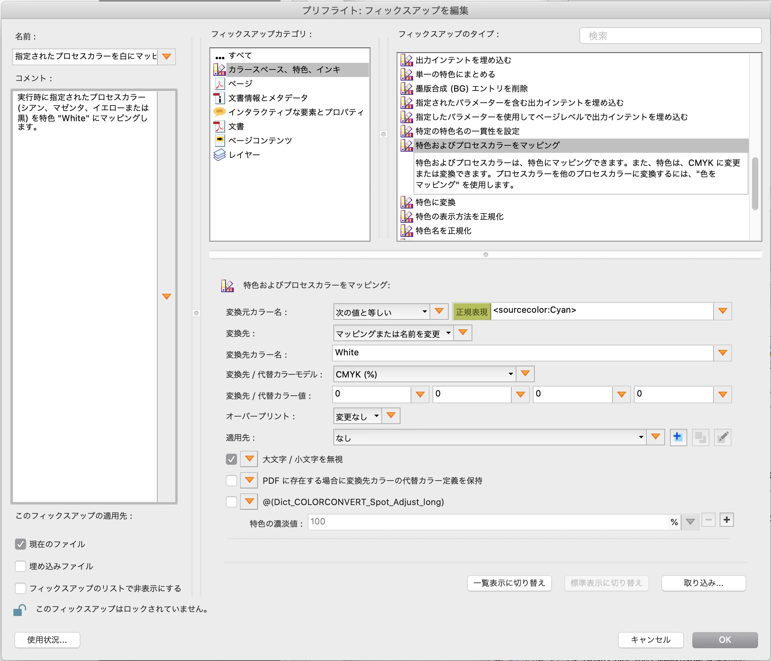Select the レイヤー category with layers icon
771x661 pixels.
click(x=244, y=155)
